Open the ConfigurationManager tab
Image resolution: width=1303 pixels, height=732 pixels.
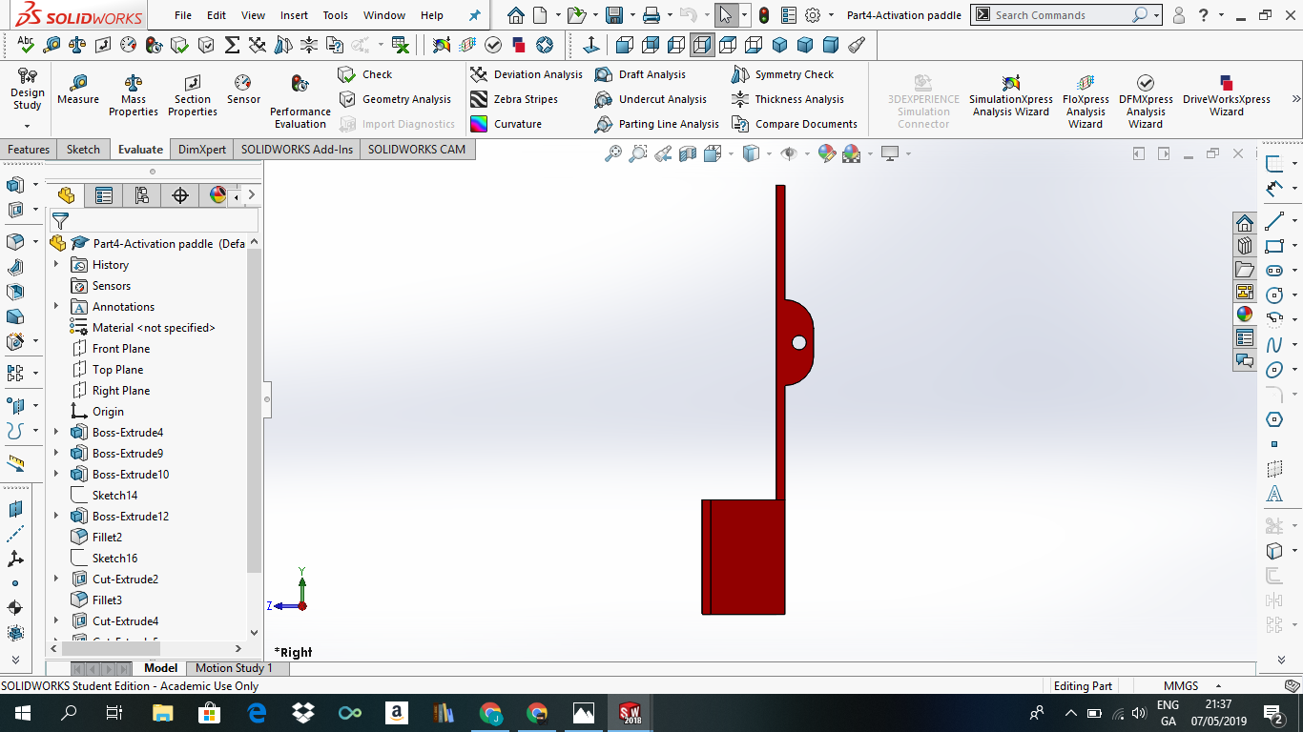(x=142, y=195)
